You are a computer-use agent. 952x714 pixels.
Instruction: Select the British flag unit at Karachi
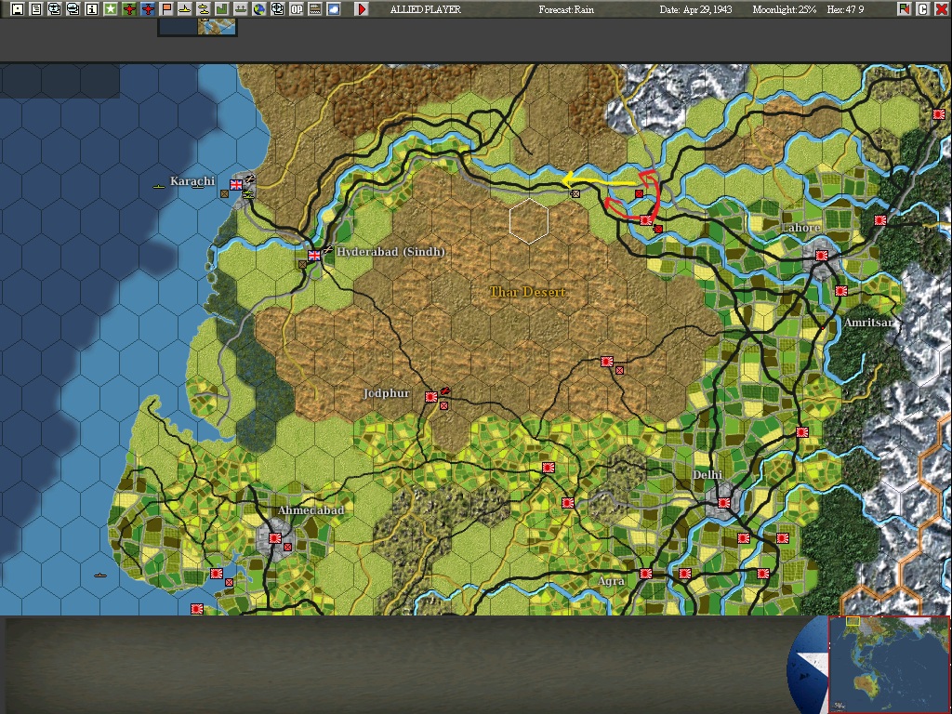[236, 185]
